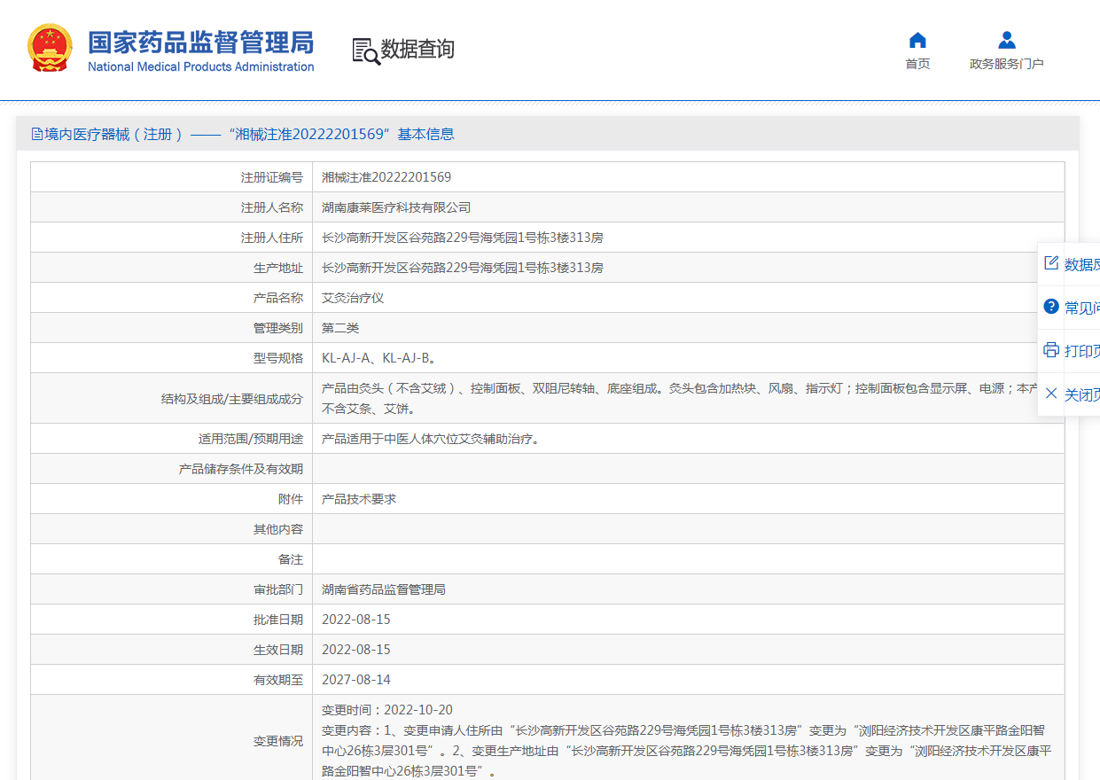1100x780 pixels.
Task: Click the 审批部门 label
Action: 278,589
